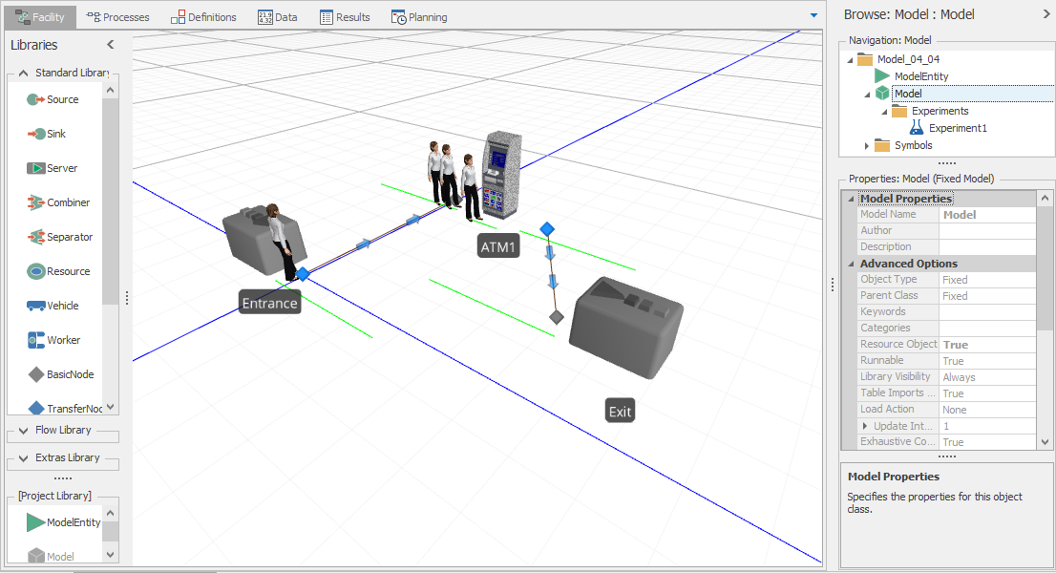Select the Source object in Standard Library
The image size is (1056, 573).
[53, 99]
